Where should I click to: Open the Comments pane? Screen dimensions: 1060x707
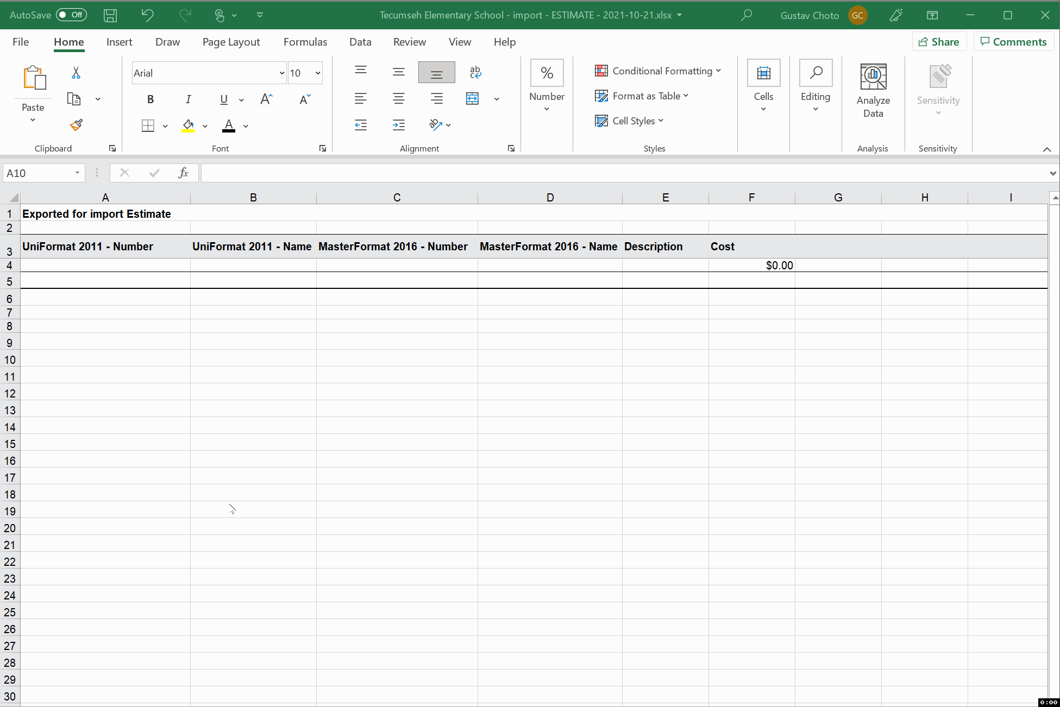pos(1013,41)
